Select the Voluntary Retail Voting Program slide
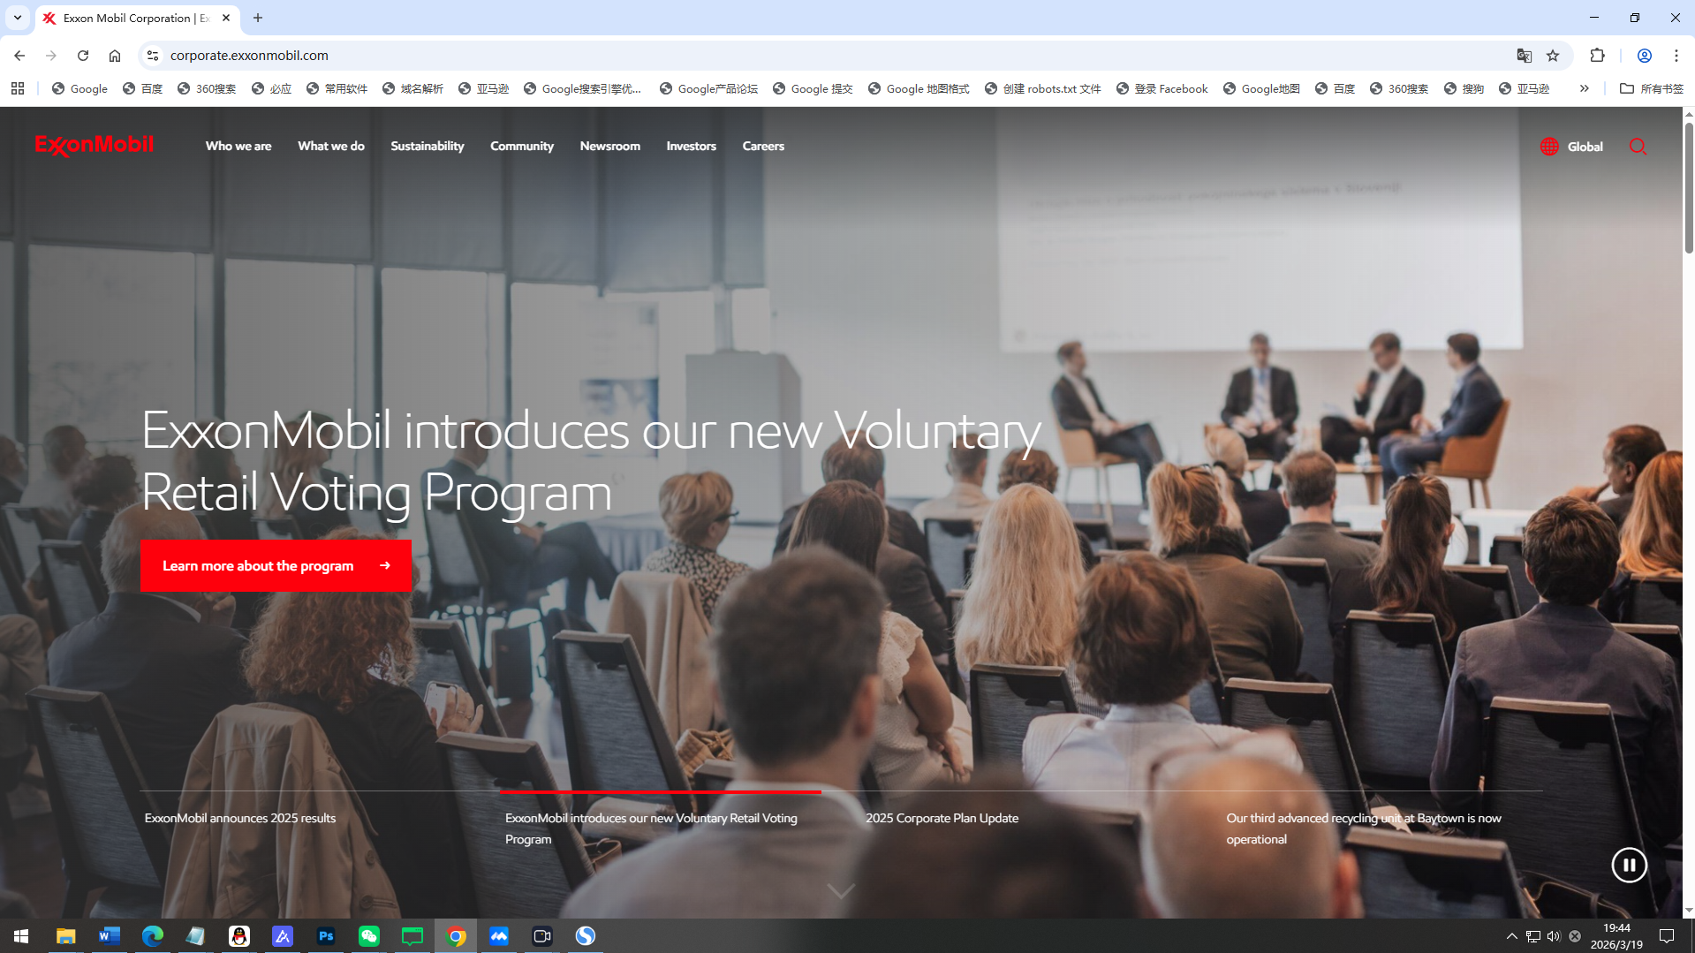Image resolution: width=1695 pixels, height=953 pixels. [651, 828]
